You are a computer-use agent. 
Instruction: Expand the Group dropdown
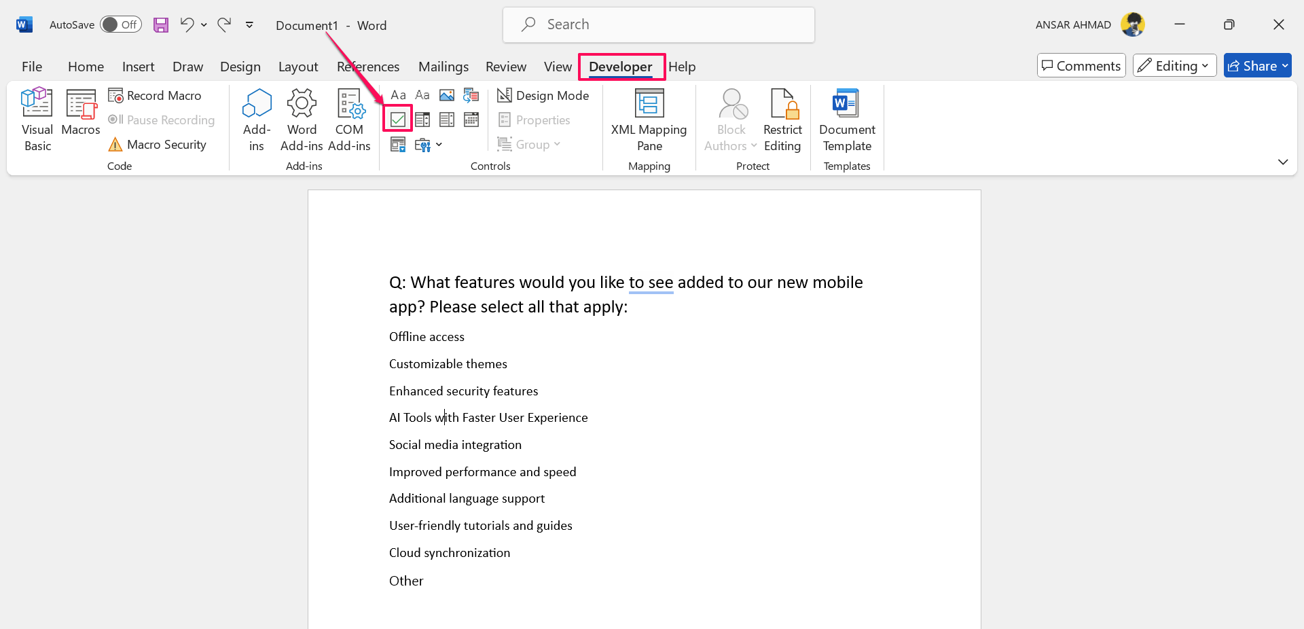pyautogui.click(x=529, y=145)
